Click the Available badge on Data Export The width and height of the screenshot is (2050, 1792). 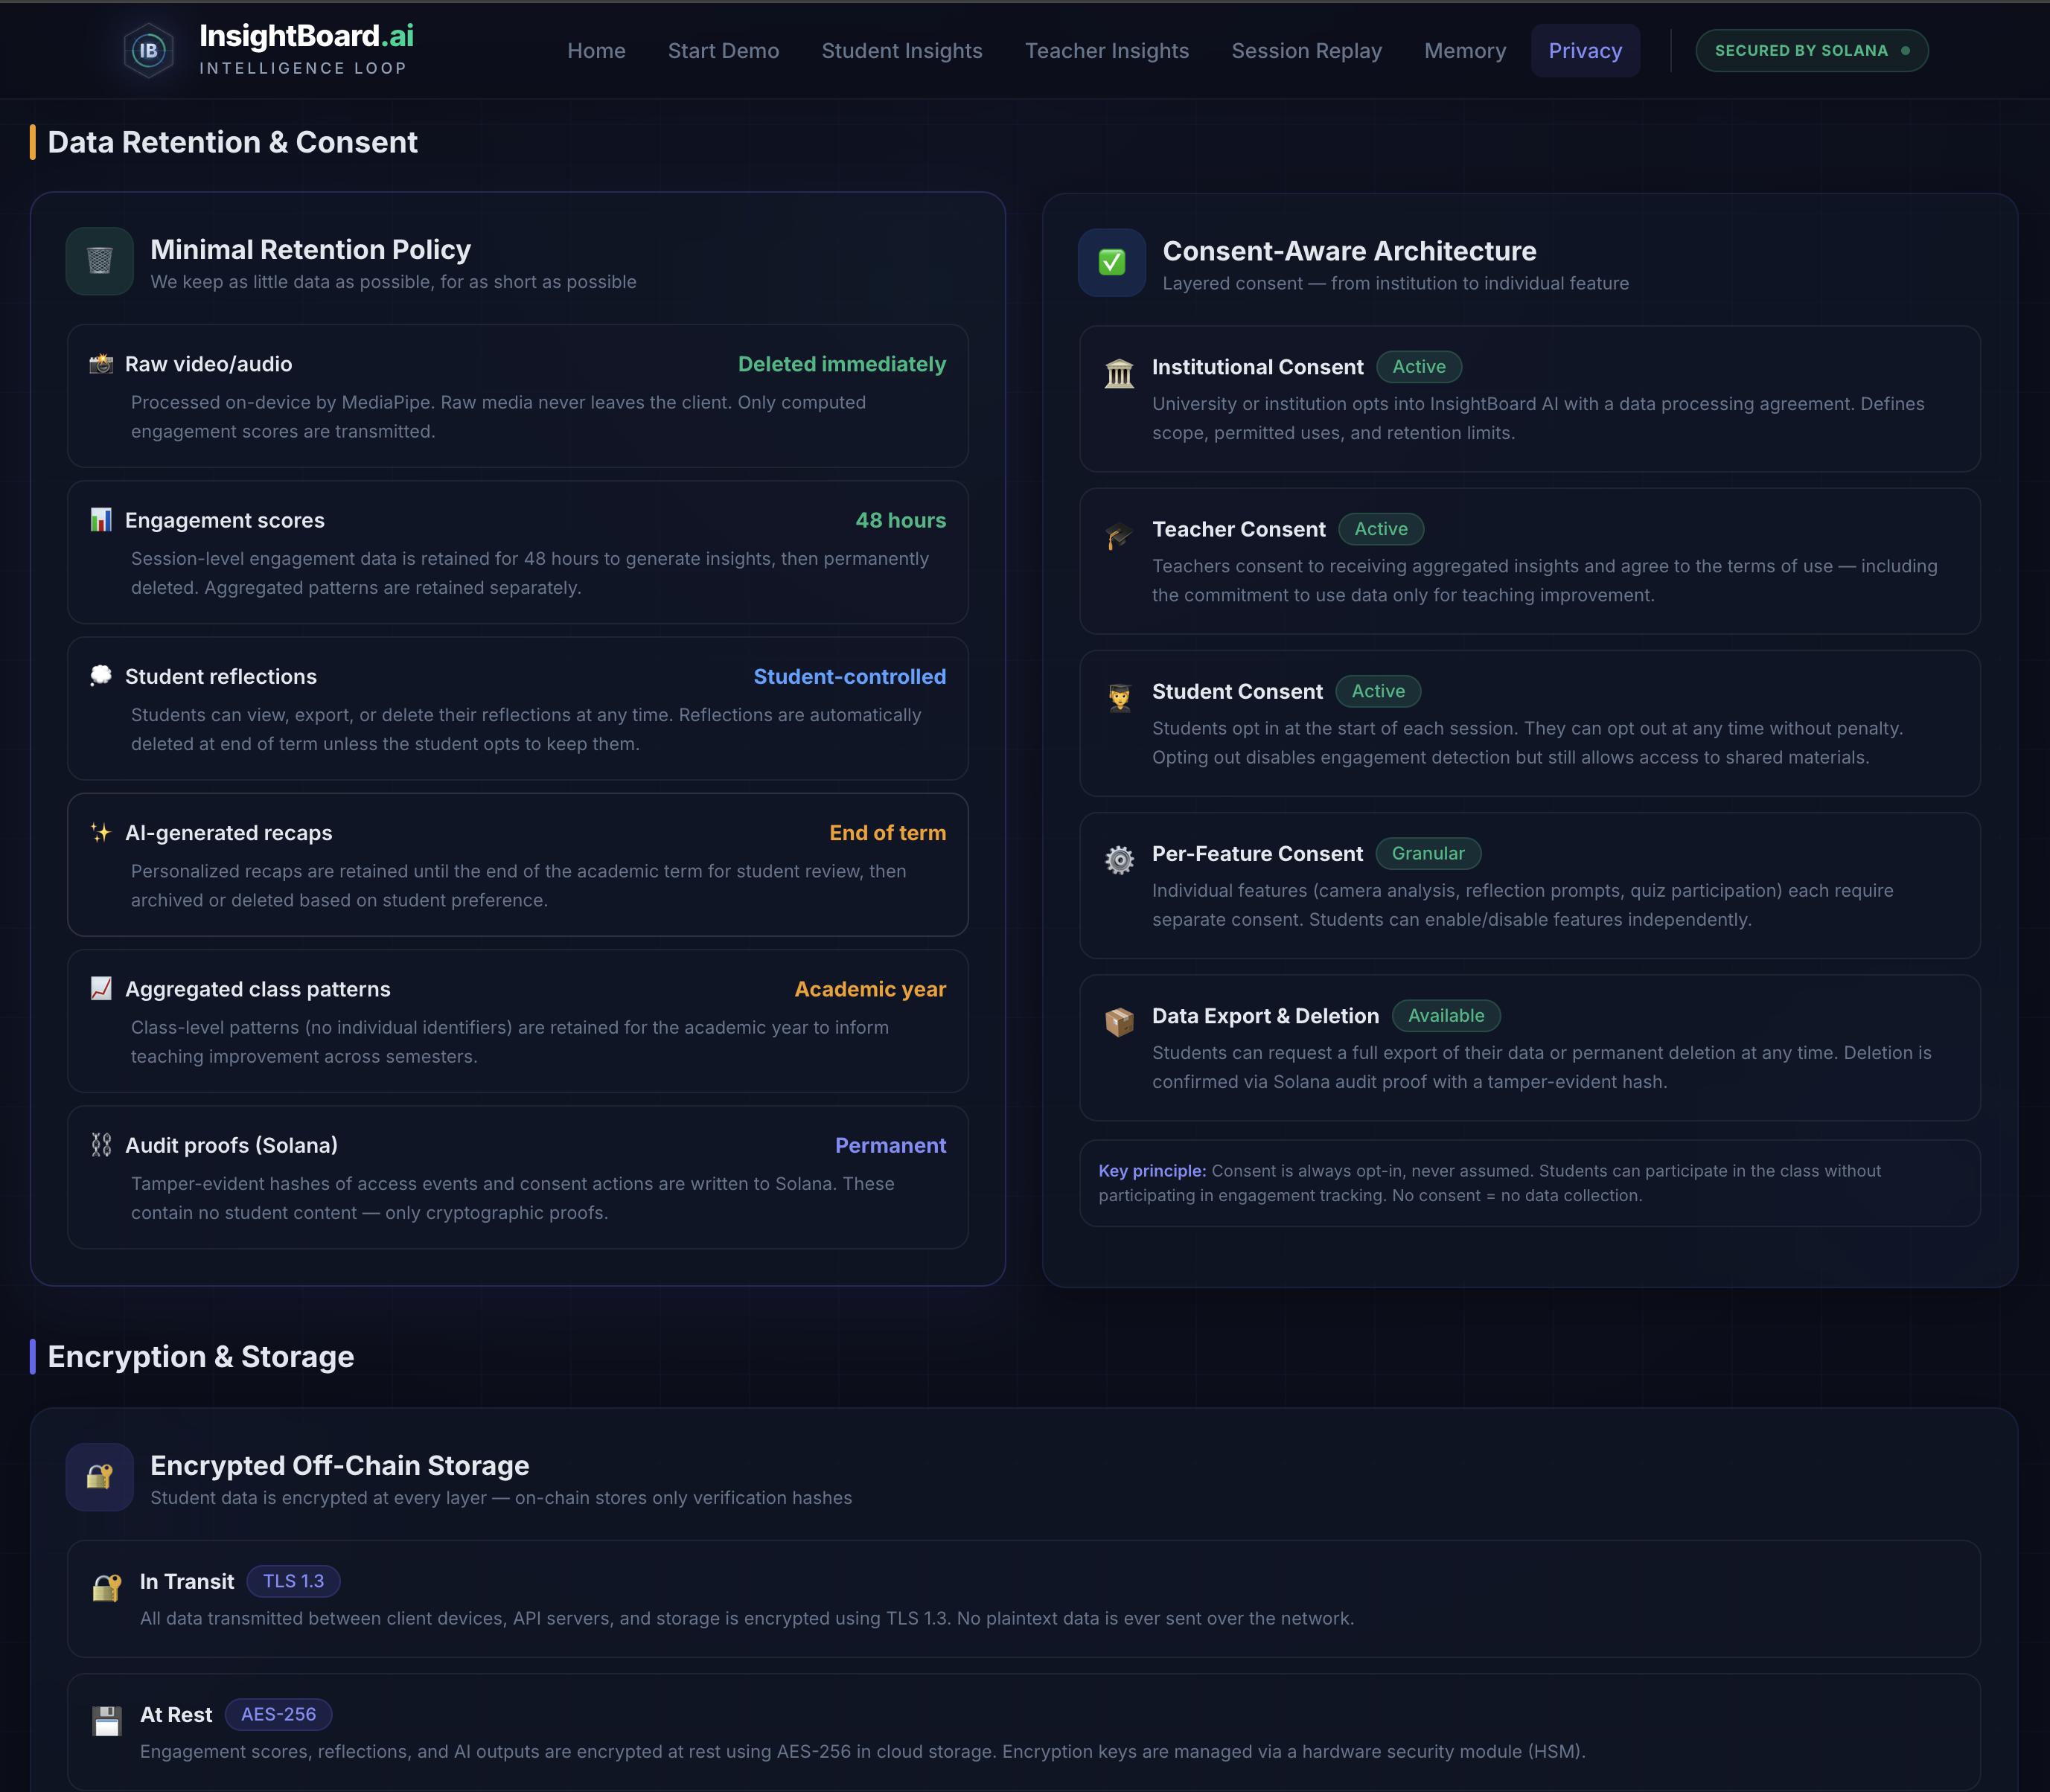[x=1445, y=1016]
